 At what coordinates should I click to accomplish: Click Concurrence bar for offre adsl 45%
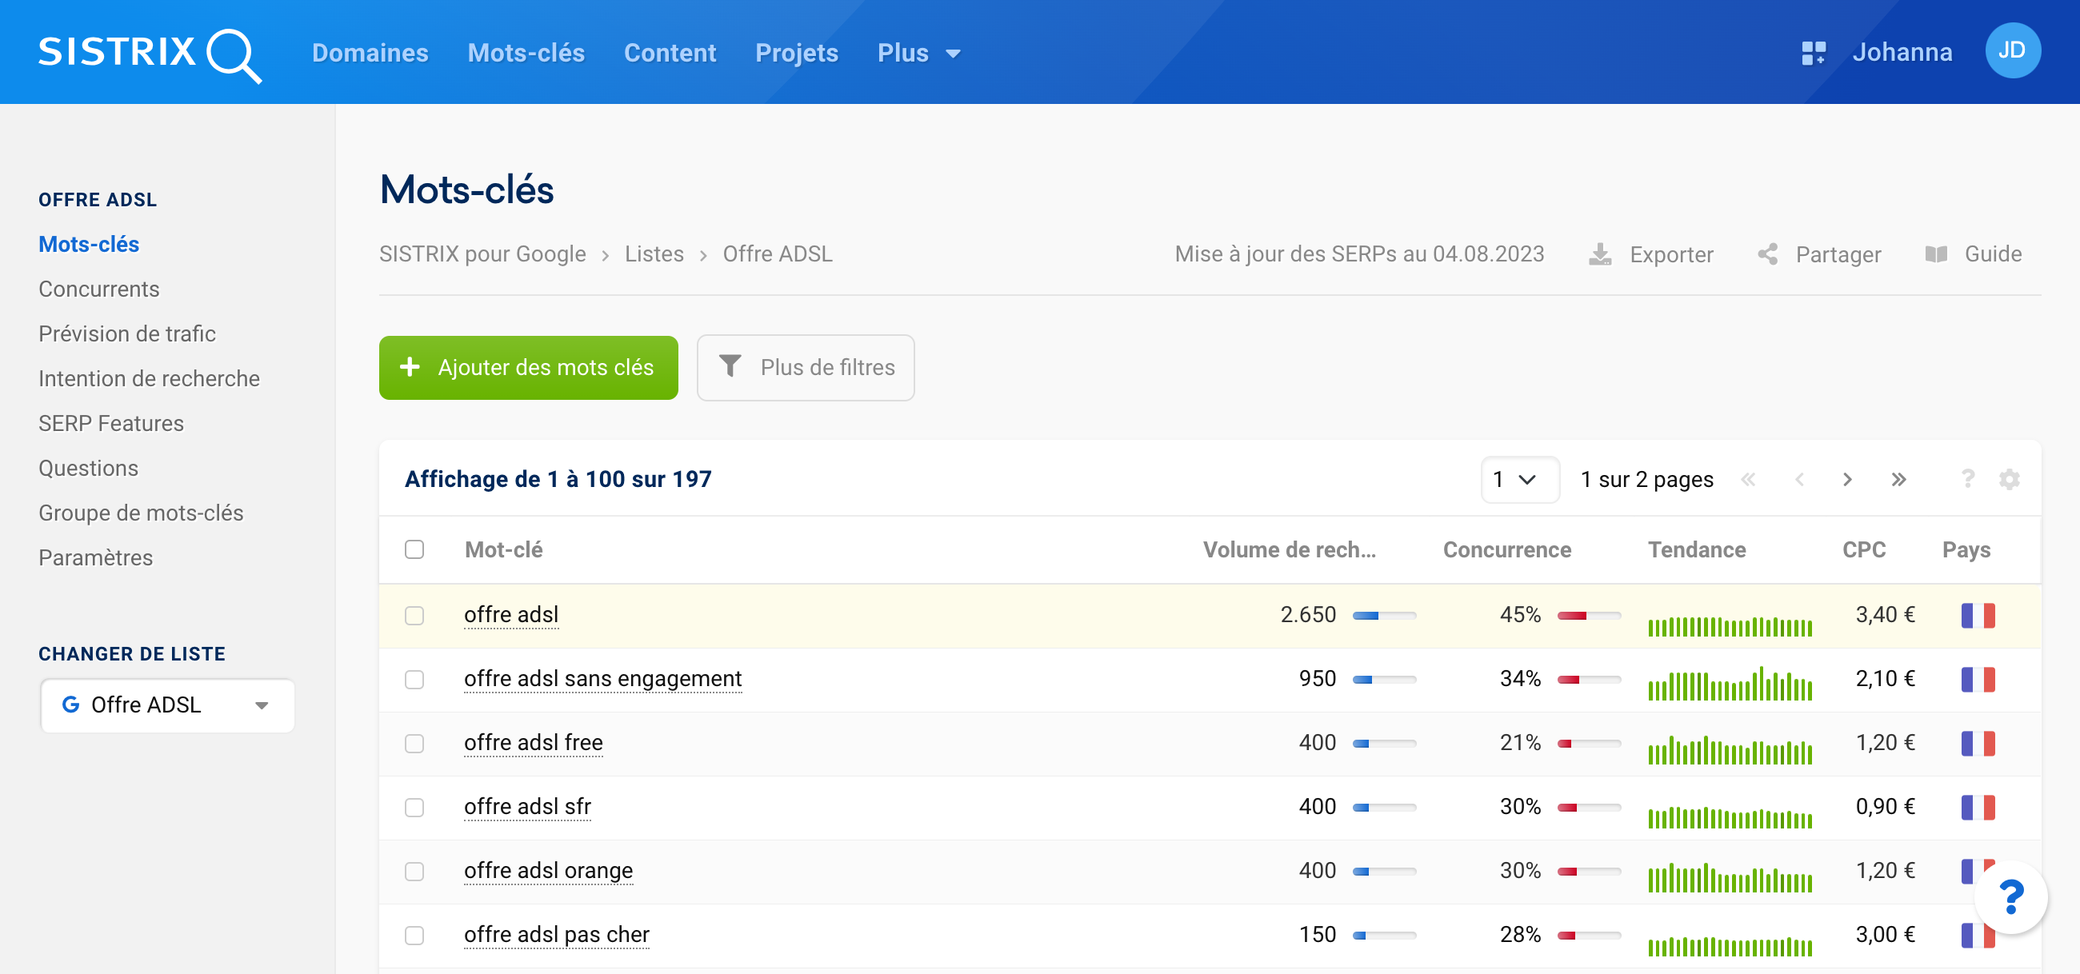pos(1588,616)
